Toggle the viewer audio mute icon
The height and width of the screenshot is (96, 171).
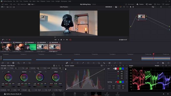10,40
